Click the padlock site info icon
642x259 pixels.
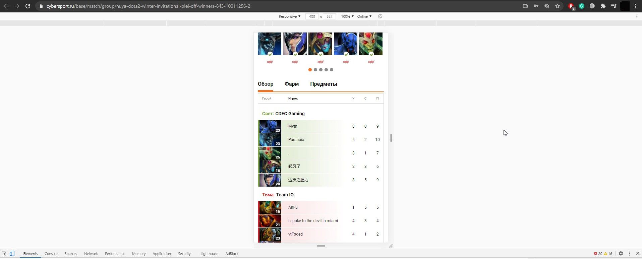(41, 6)
